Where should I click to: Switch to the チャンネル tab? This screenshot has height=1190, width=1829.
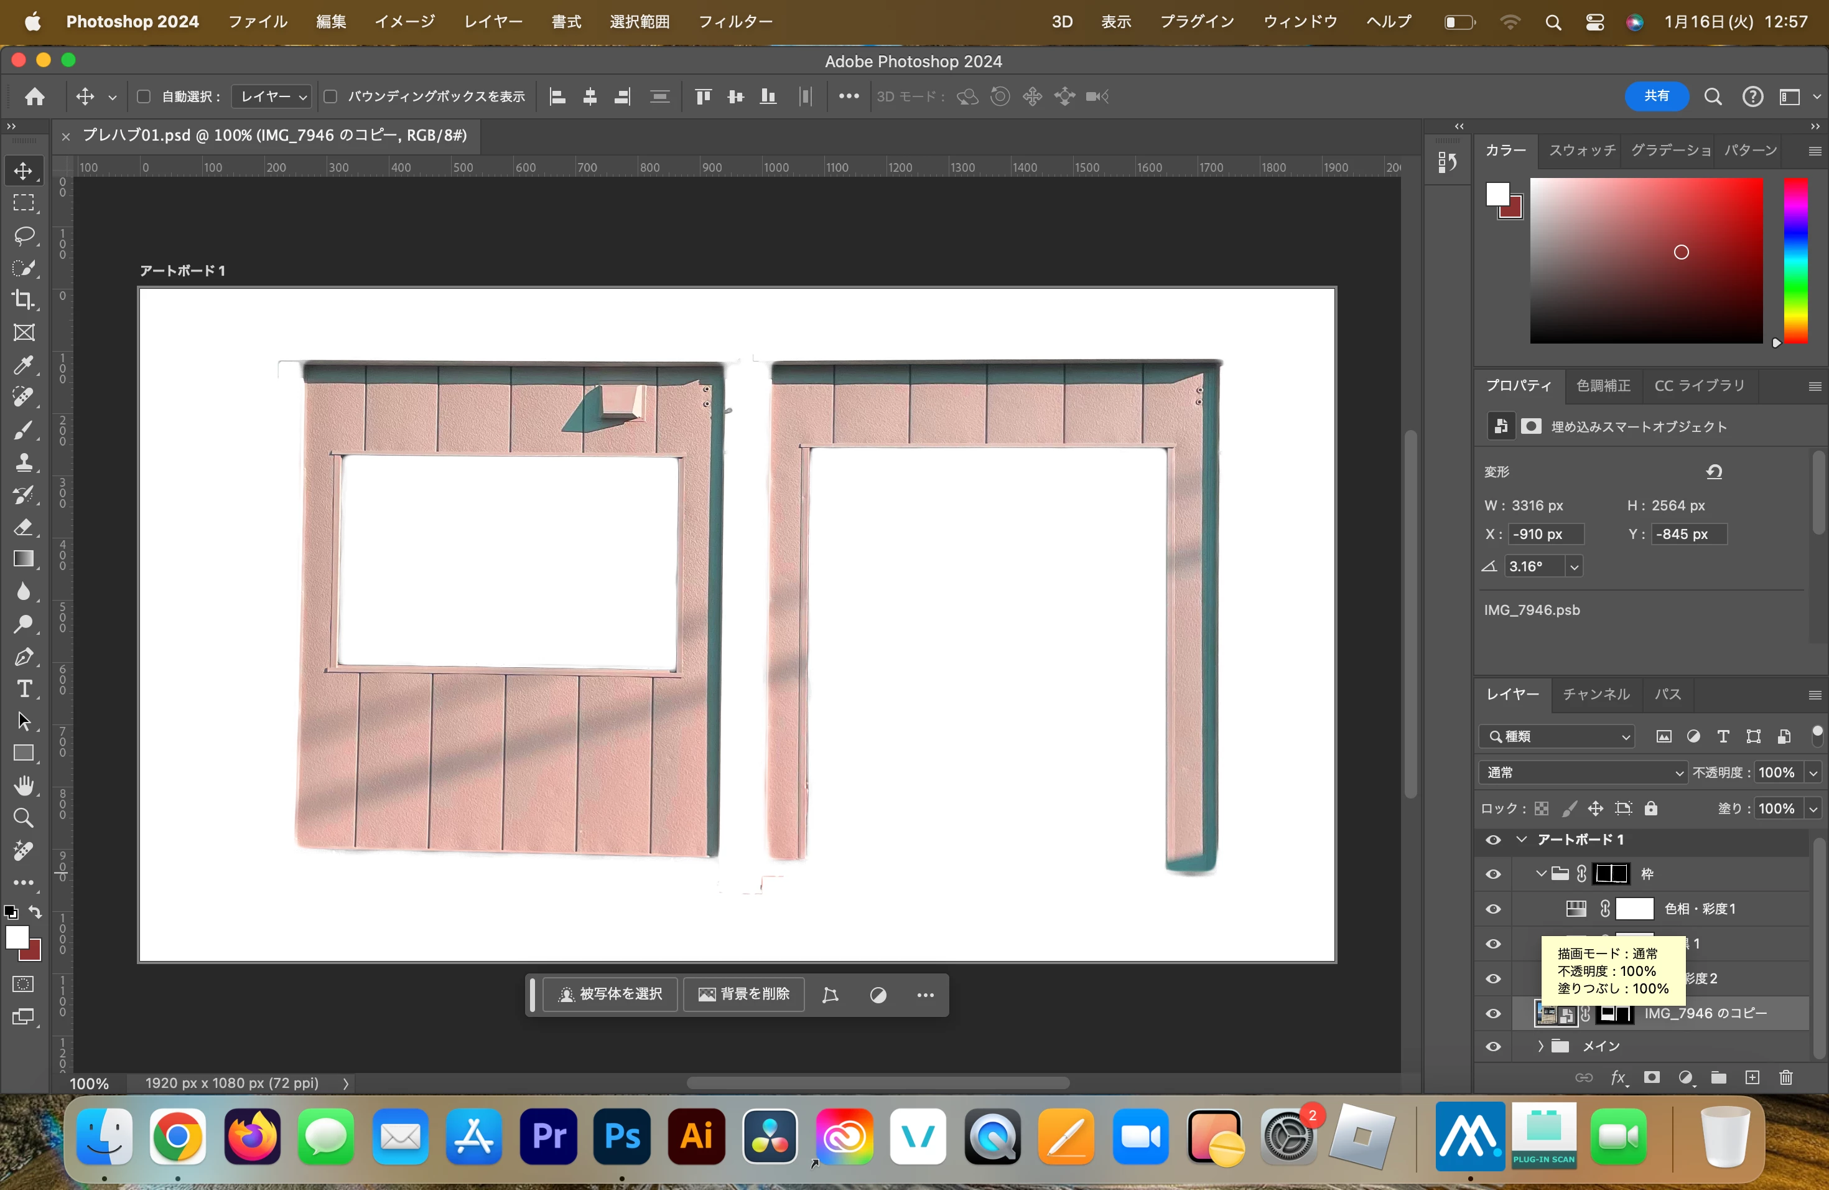click(1595, 694)
